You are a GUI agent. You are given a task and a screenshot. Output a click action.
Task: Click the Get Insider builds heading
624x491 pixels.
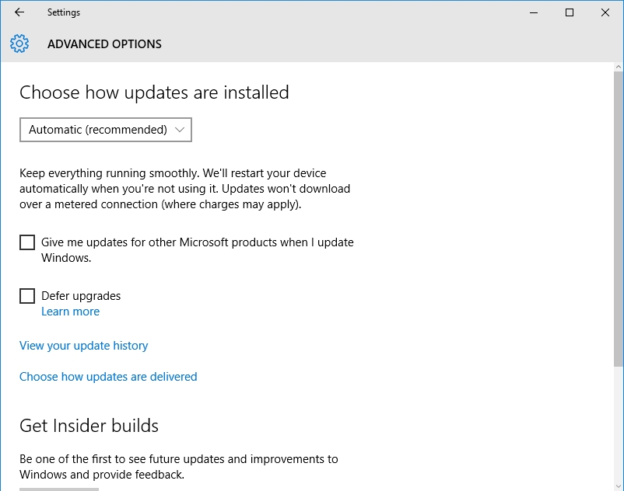[x=89, y=425]
